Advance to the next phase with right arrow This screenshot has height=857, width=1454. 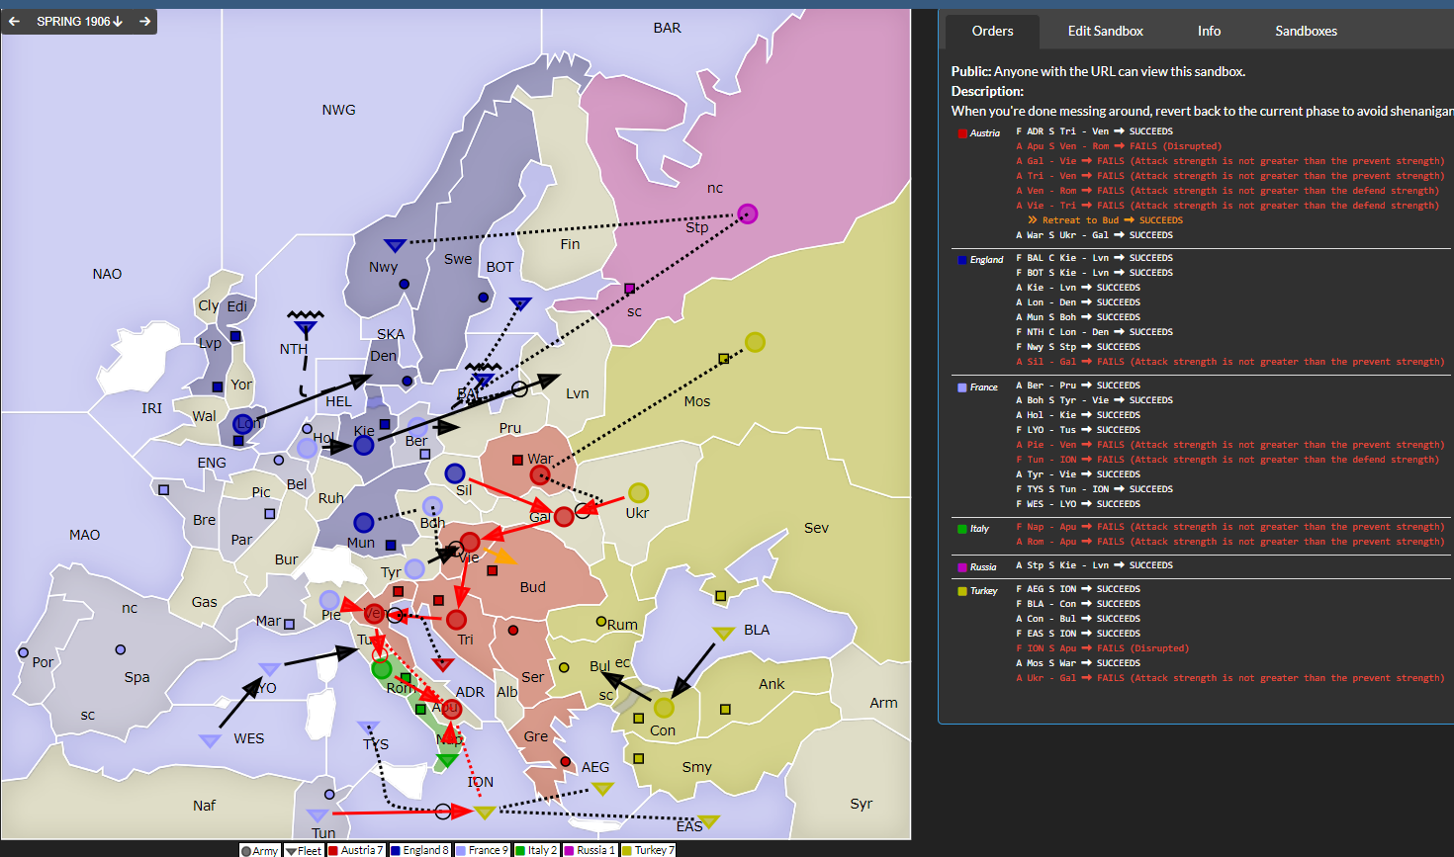[145, 21]
